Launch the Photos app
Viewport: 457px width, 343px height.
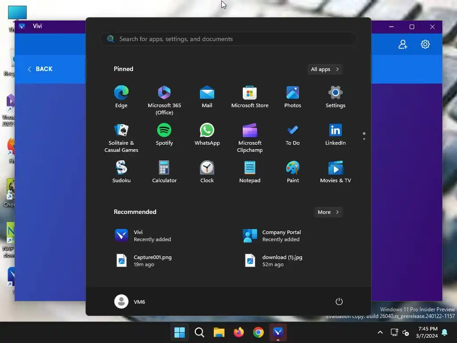(x=293, y=97)
